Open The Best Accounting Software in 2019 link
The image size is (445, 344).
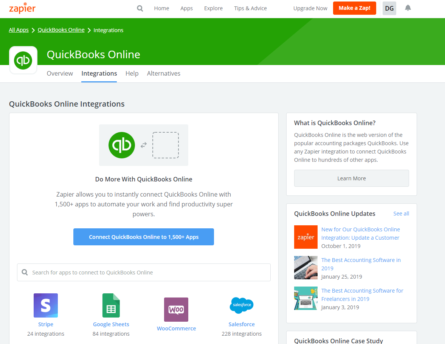[x=361, y=264]
